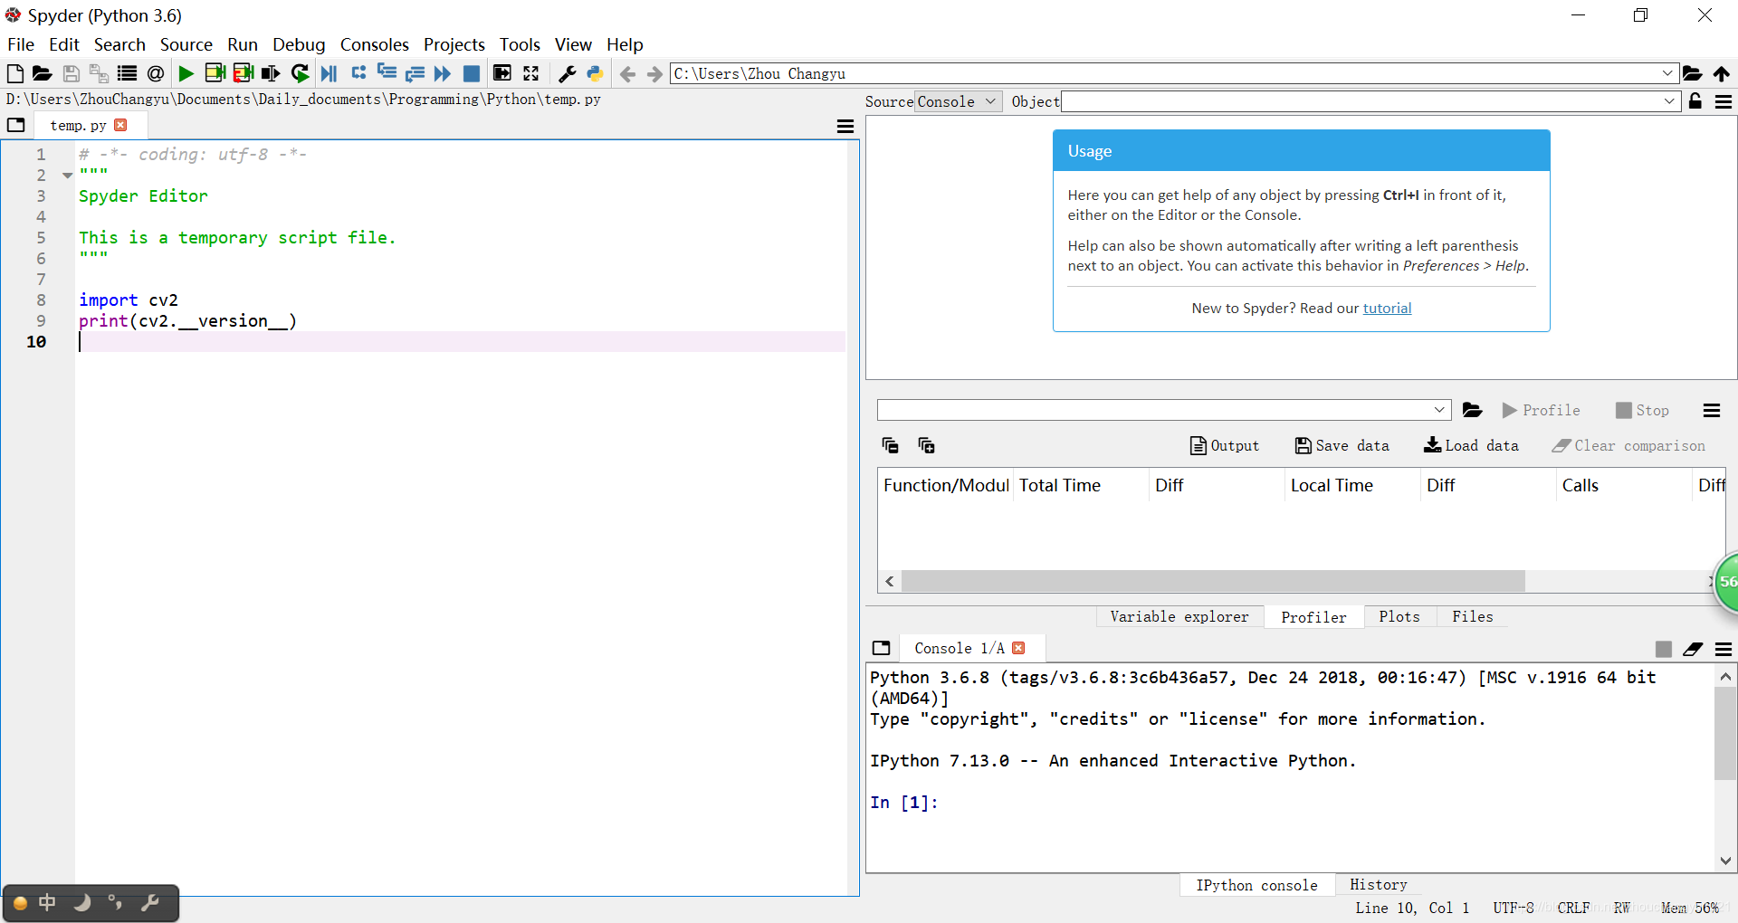Step into function in debugger
This screenshot has width=1738, height=923.
point(387,72)
